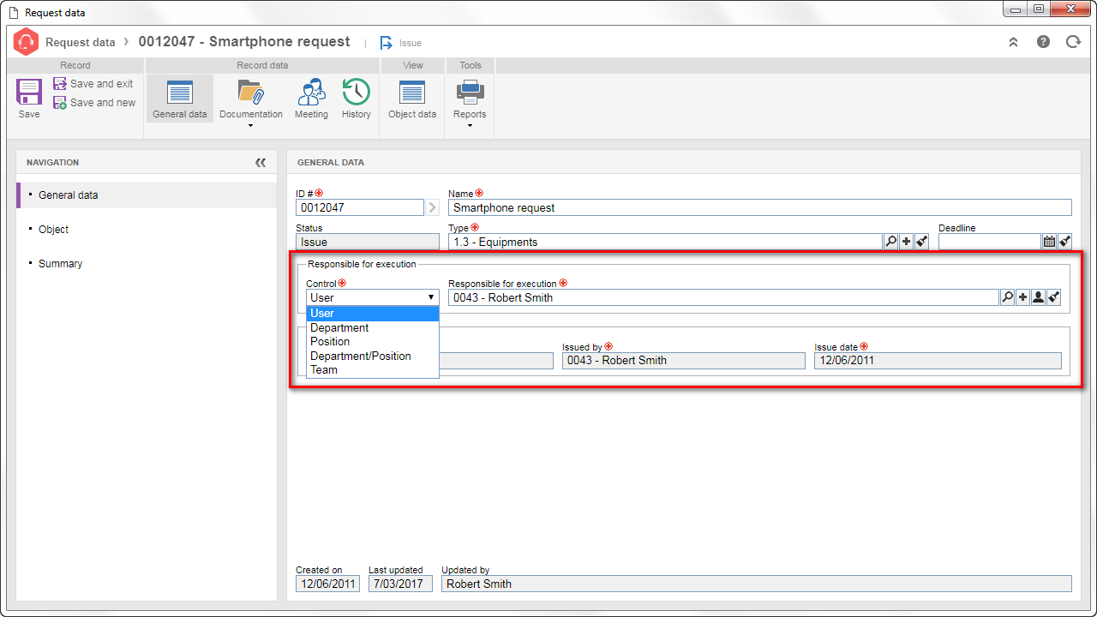Collapse the Navigation panel
This screenshot has width=1097, height=617.
point(261,162)
